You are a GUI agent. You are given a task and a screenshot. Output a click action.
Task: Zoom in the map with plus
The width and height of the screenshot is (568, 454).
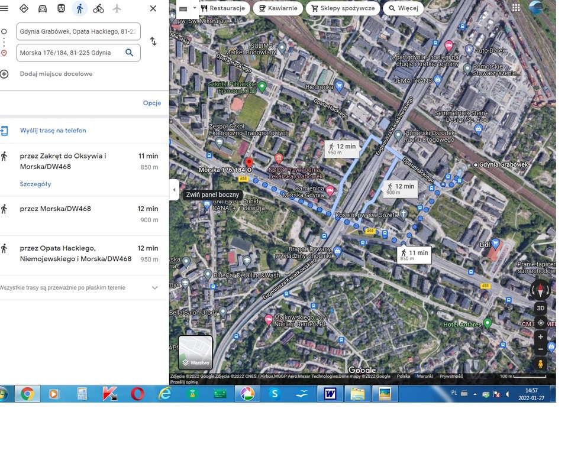(x=540, y=337)
